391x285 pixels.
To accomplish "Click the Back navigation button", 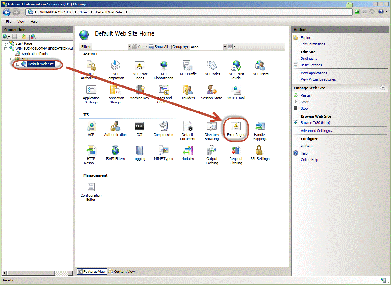I will coord(7,12).
